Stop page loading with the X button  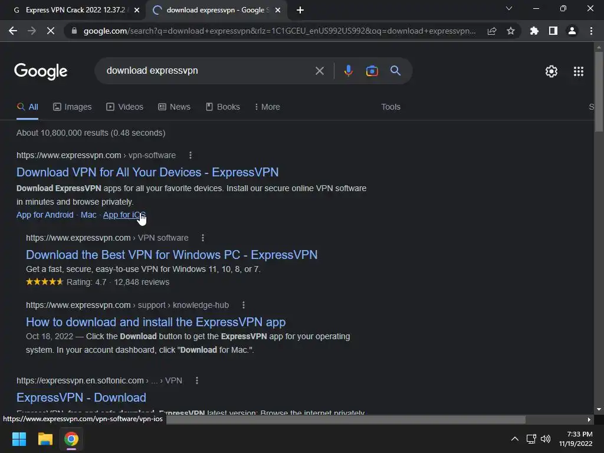51,31
